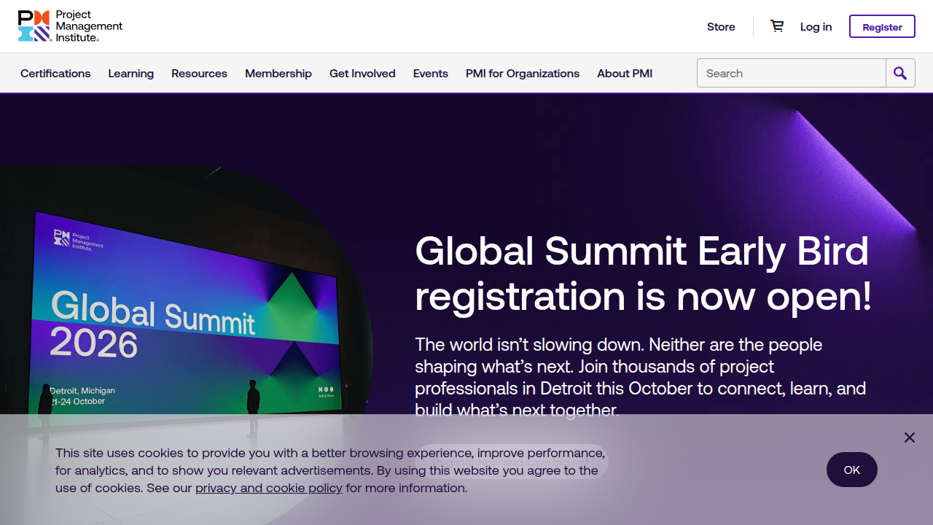933x525 pixels.
Task: Click the Global Summit Early Bird headline
Action: pyautogui.click(x=643, y=273)
